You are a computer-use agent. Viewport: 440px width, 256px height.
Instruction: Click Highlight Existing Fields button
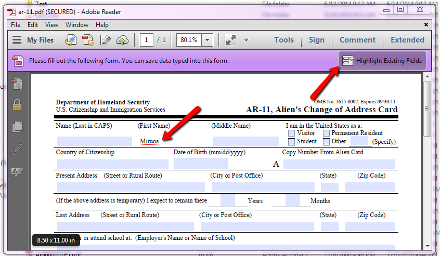click(x=382, y=61)
